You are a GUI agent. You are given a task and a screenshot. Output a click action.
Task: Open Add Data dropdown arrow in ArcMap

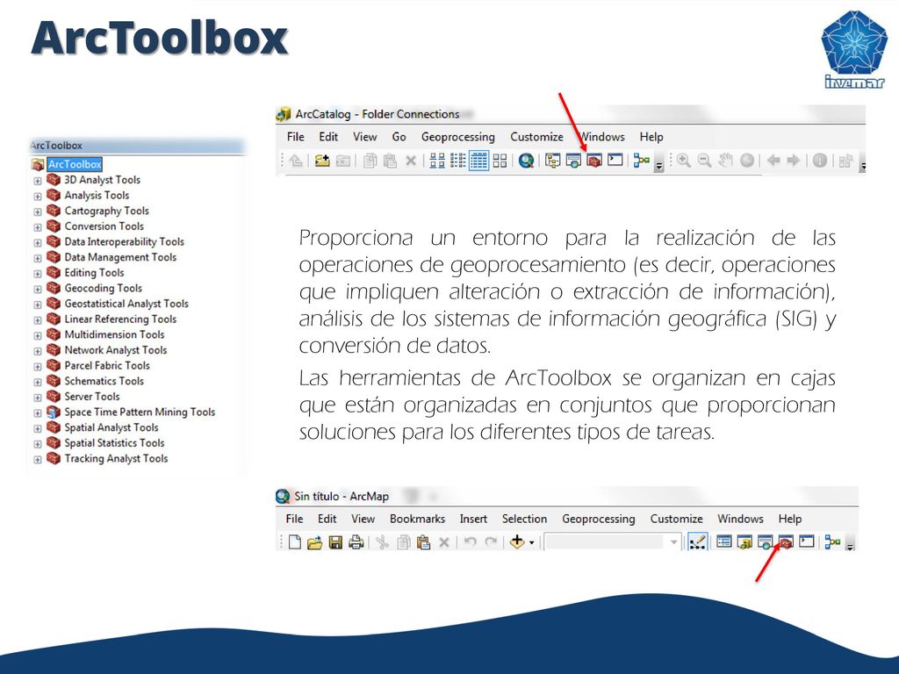click(x=531, y=542)
